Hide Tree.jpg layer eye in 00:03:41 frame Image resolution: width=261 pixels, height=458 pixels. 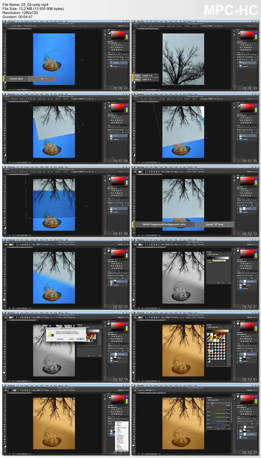[x=238, y=358]
